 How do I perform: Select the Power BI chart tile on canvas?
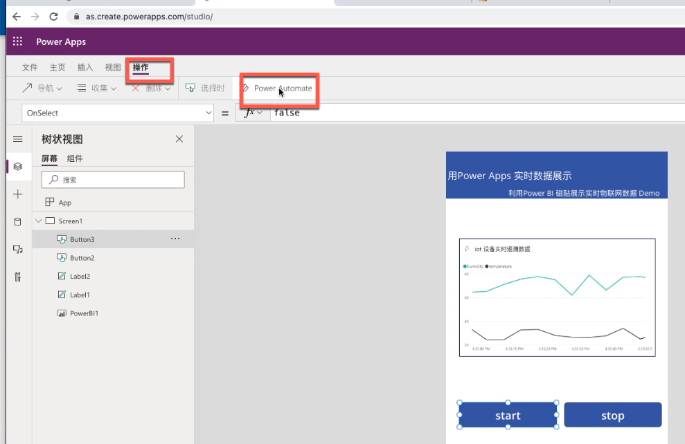557,297
